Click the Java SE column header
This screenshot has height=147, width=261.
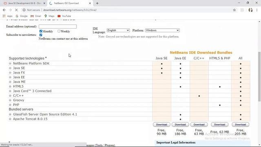tap(161, 58)
